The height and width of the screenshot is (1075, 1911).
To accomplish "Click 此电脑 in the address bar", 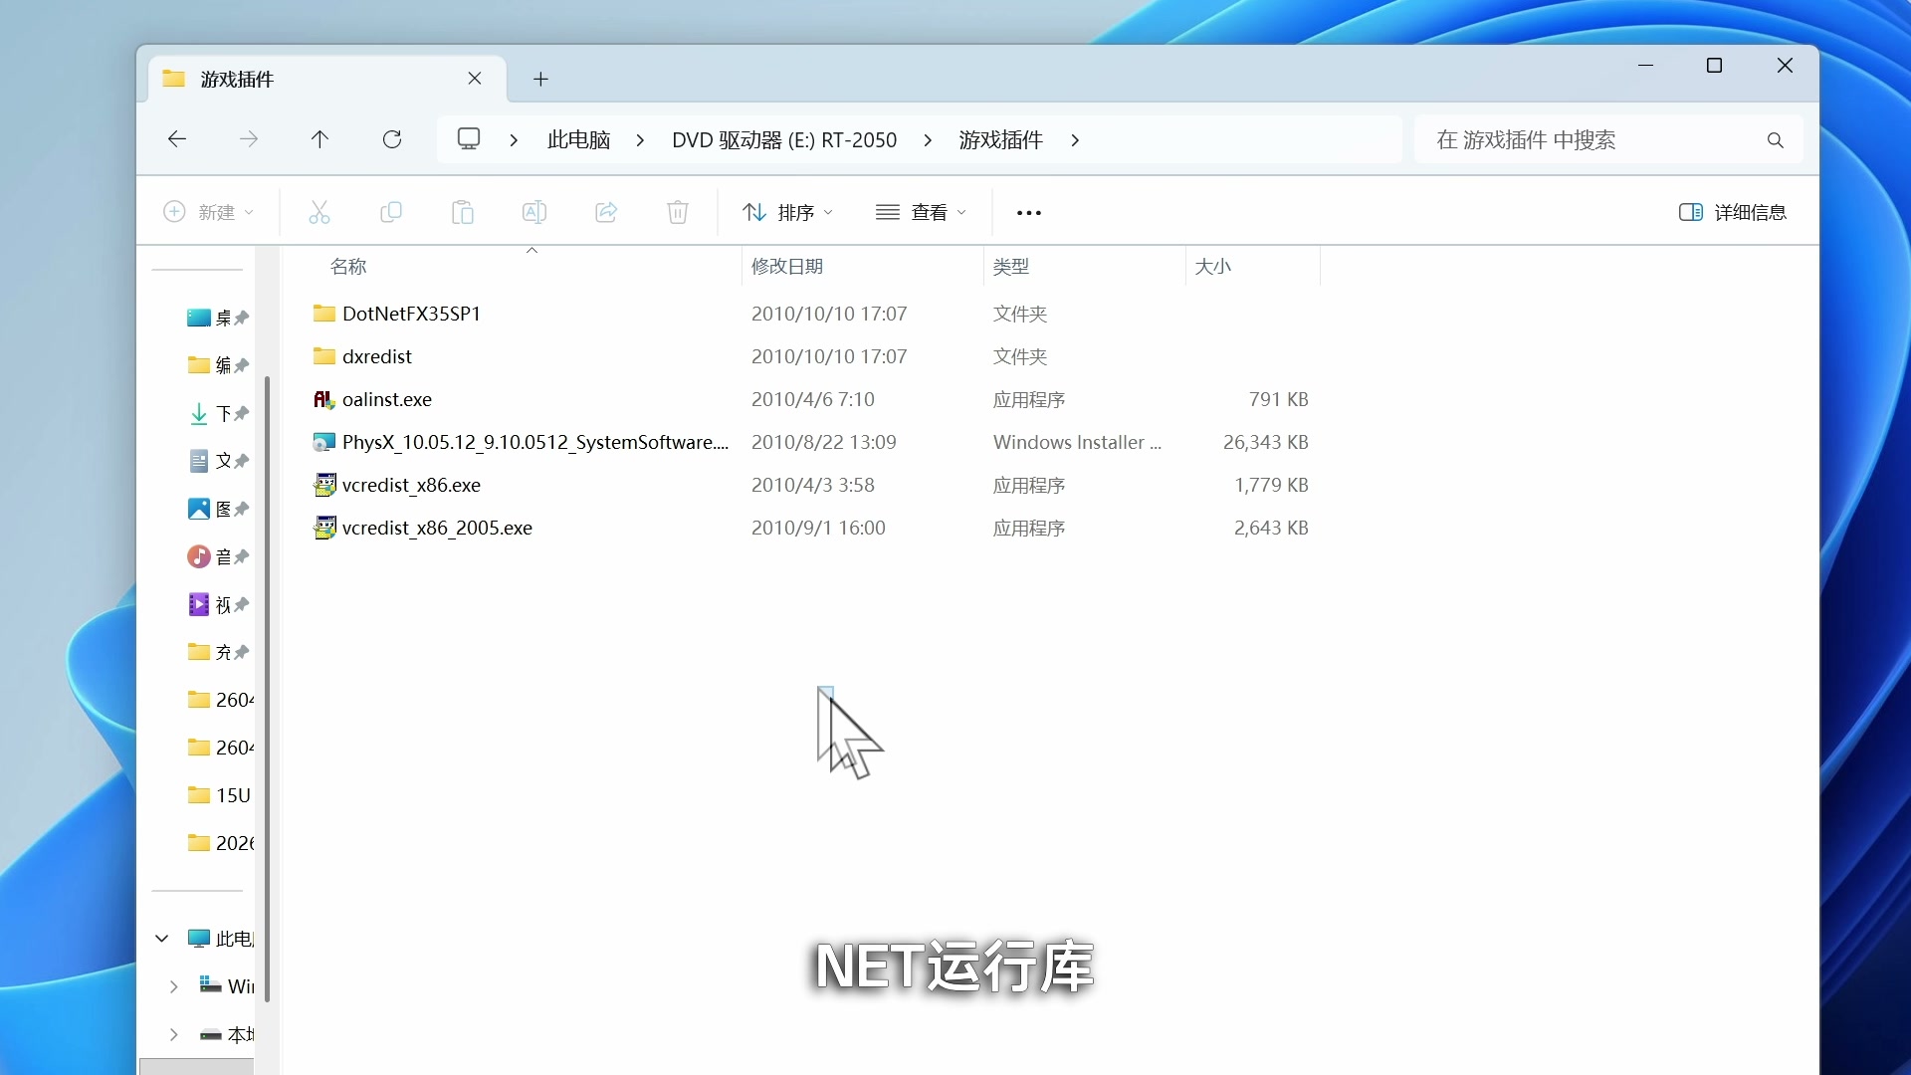I will click(579, 140).
